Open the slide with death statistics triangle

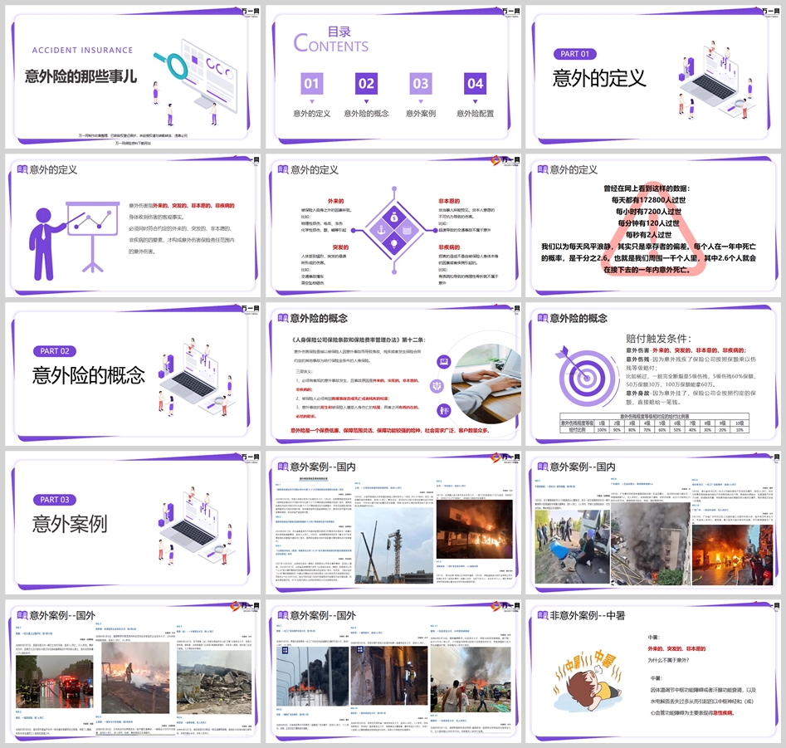click(656, 227)
